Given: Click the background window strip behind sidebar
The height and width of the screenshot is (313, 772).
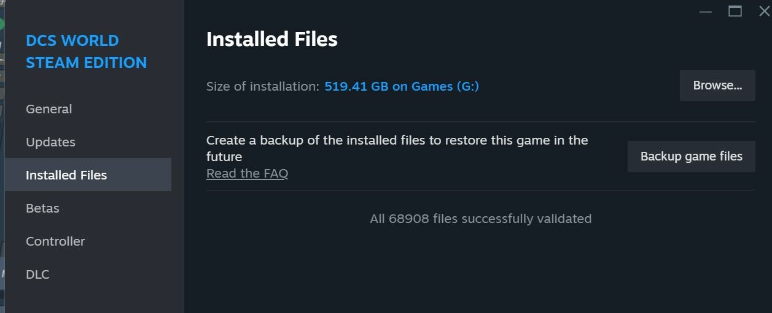Looking at the screenshot, I should (x=2, y=156).
